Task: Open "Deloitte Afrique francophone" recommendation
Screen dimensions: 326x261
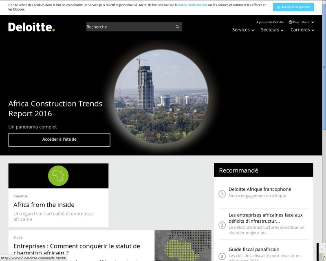Action: (x=260, y=189)
